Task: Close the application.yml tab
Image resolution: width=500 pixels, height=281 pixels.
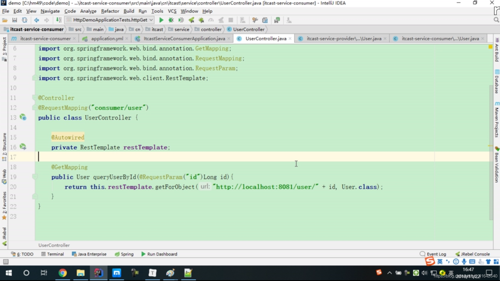Action: tap(127, 39)
